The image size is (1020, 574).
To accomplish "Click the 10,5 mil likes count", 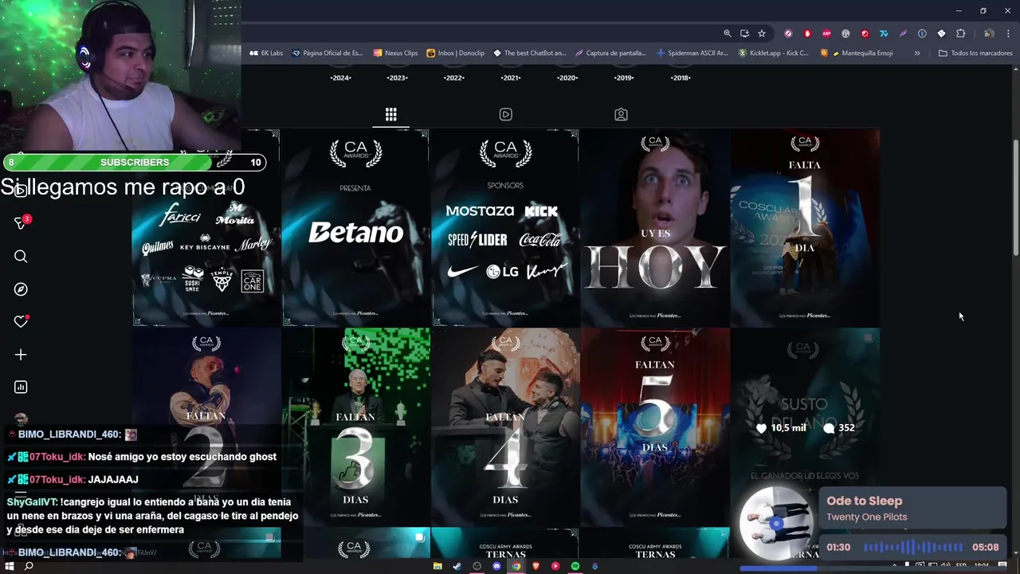I will (x=781, y=428).
